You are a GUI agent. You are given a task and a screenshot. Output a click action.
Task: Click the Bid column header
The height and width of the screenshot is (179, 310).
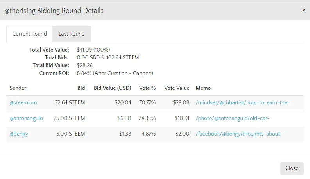click(81, 88)
